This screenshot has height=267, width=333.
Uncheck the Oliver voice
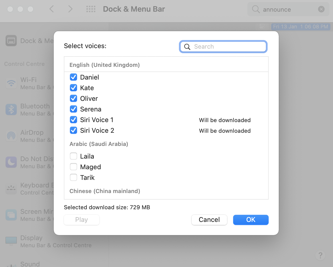tap(73, 98)
